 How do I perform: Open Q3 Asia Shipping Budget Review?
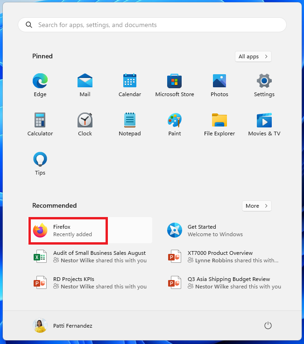pos(225,282)
